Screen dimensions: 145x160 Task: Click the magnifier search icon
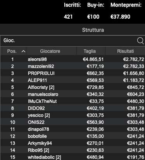140,41
